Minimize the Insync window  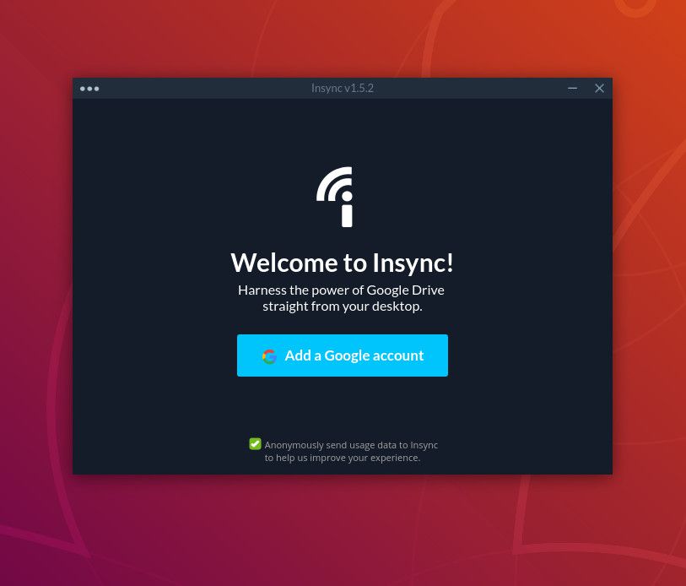coord(572,89)
